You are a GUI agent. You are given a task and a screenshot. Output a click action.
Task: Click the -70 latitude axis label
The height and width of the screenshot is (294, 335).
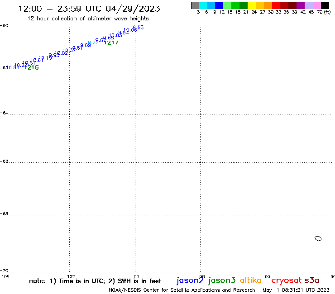(4, 271)
